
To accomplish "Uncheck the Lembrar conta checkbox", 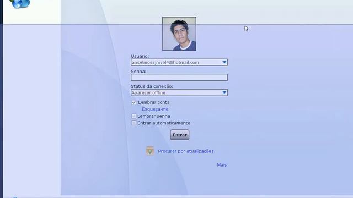I will click(134, 102).
